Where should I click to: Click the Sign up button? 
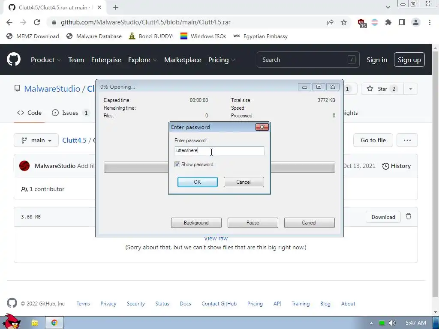[409, 60]
